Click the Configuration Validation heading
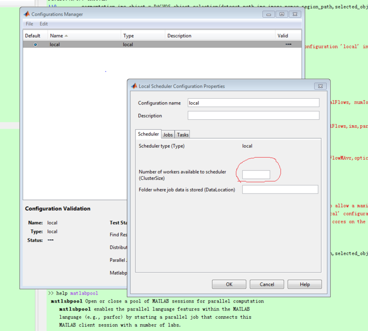Image resolution: width=368 pixels, height=331 pixels. [x=58, y=209]
